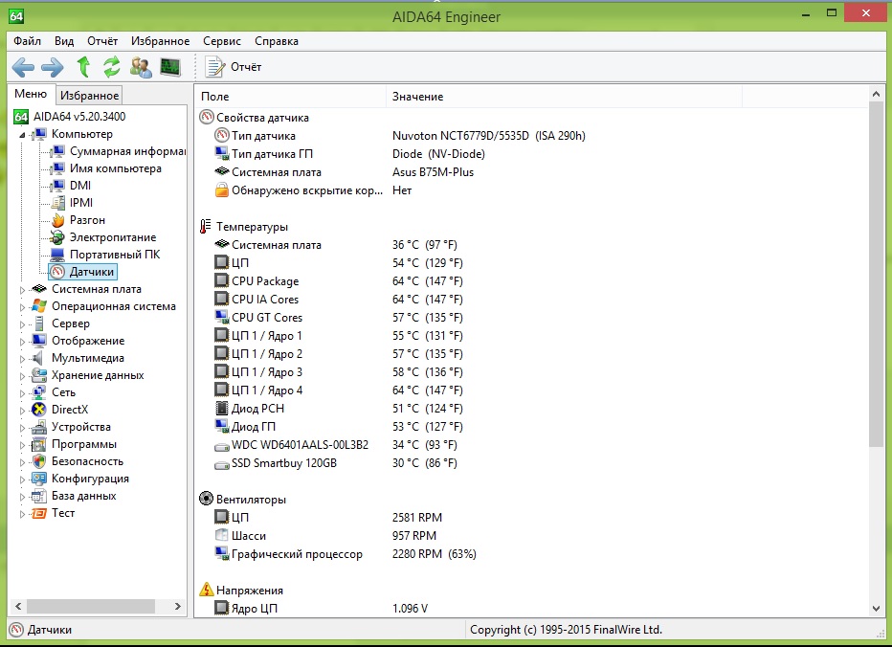Collapse the Компьютер tree node

[x=22, y=135]
